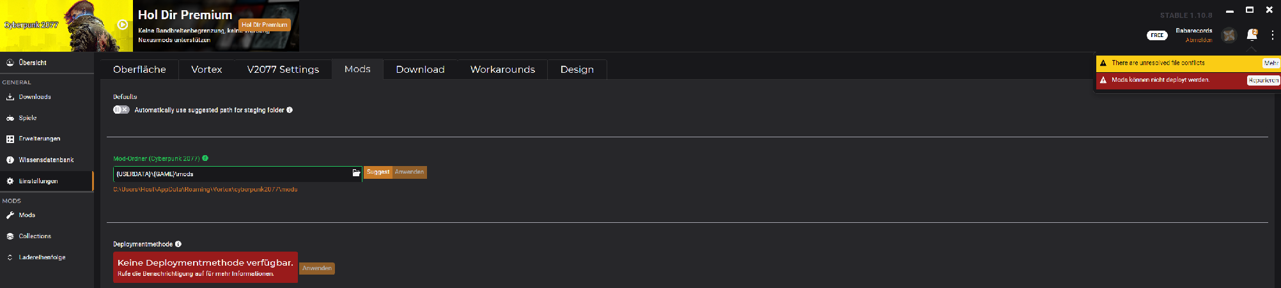Toggle automatically use suggested staging path
The width and height of the screenshot is (1281, 288).
(x=121, y=110)
